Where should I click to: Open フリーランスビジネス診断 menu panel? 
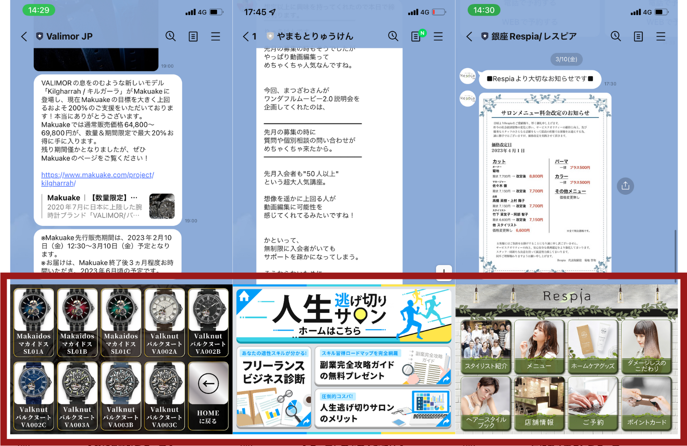[273, 387]
